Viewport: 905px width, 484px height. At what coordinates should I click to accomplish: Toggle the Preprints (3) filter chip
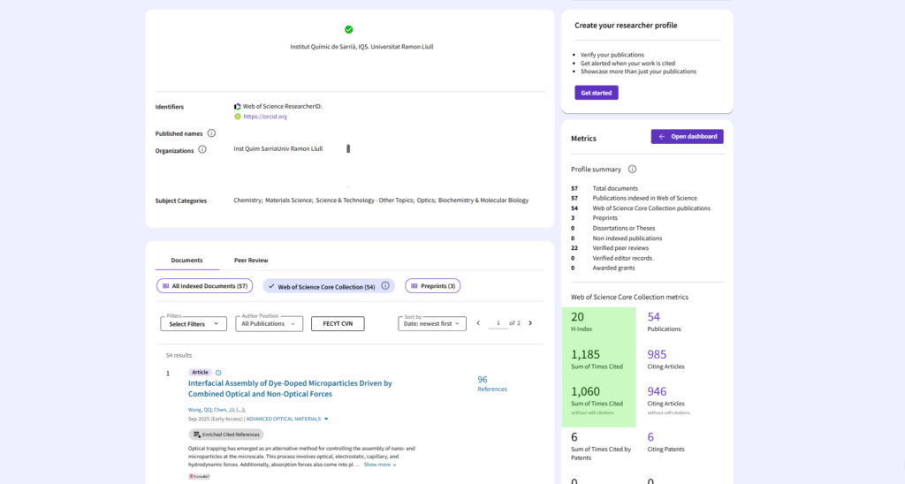click(432, 286)
